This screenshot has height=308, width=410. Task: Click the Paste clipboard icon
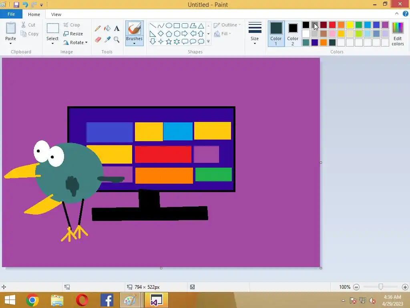(11, 28)
